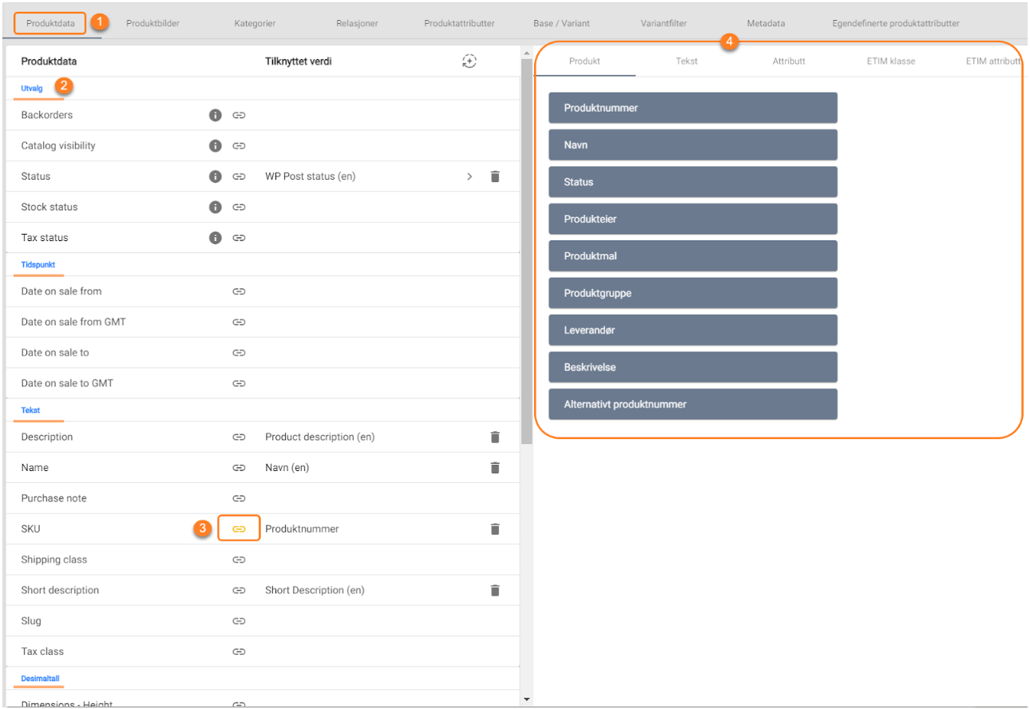Click the link icon in the Name row
Viewport: 1030px width, 709px height.
[x=239, y=468]
